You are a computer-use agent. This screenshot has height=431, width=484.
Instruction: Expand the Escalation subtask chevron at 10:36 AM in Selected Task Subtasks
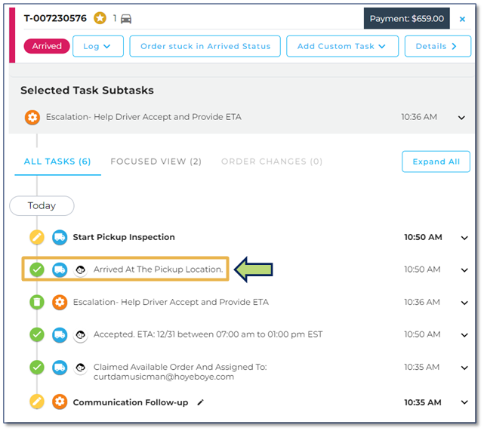click(461, 118)
